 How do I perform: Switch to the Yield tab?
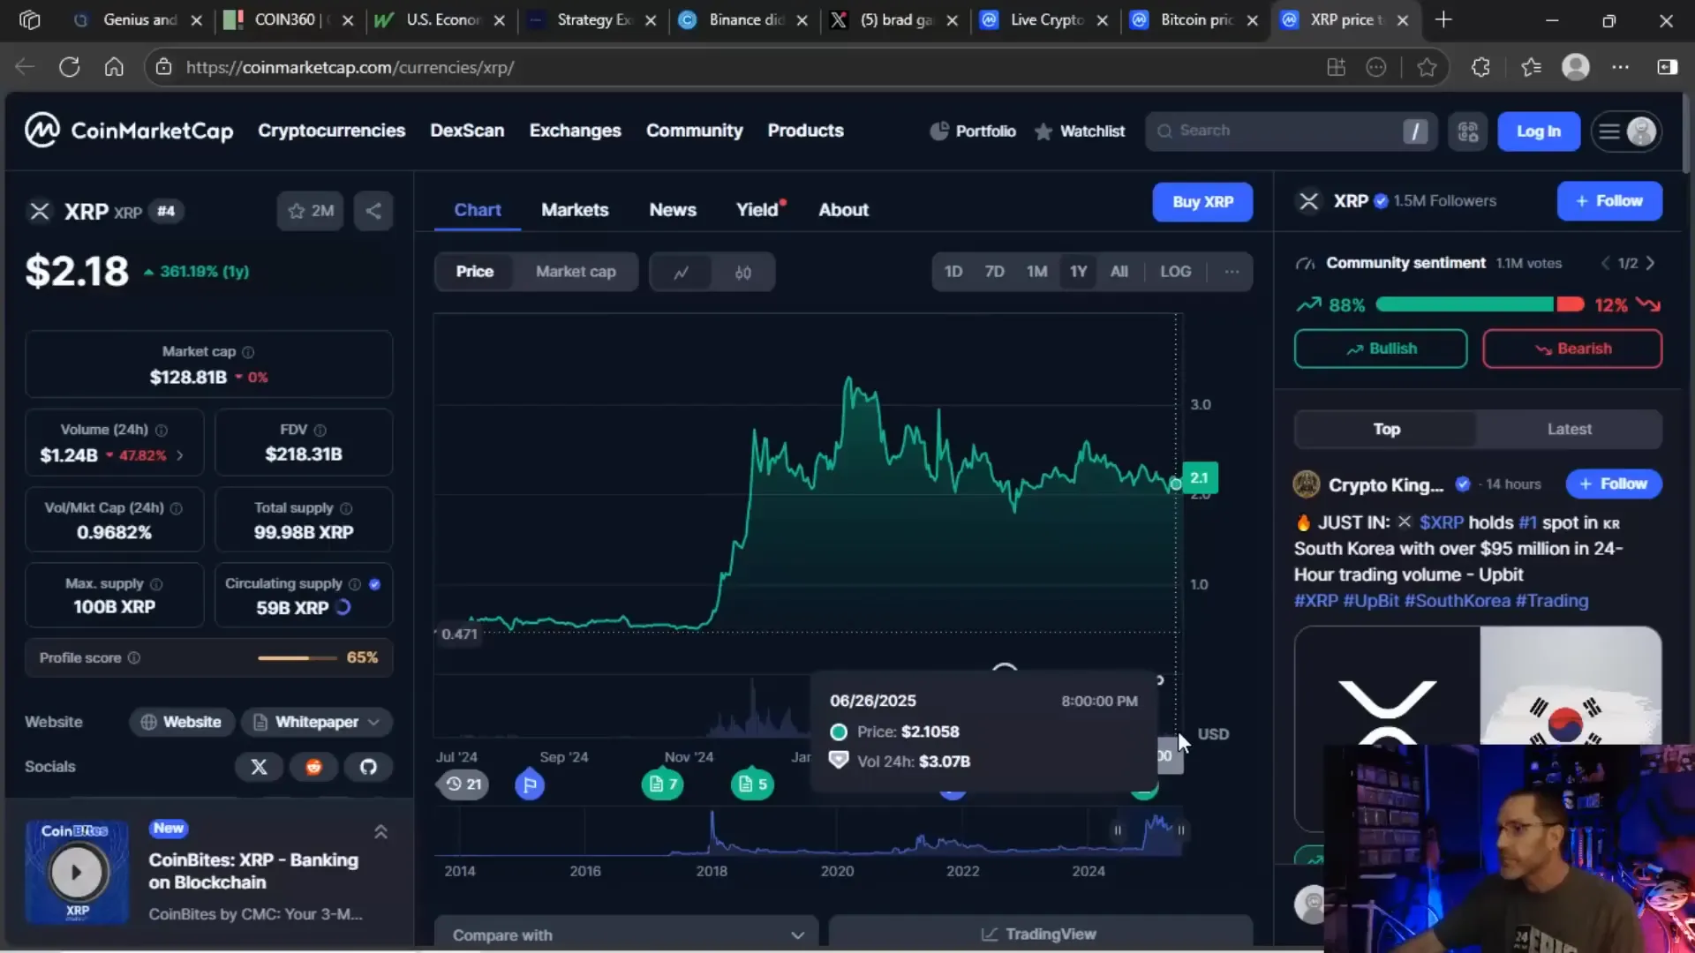pos(759,210)
